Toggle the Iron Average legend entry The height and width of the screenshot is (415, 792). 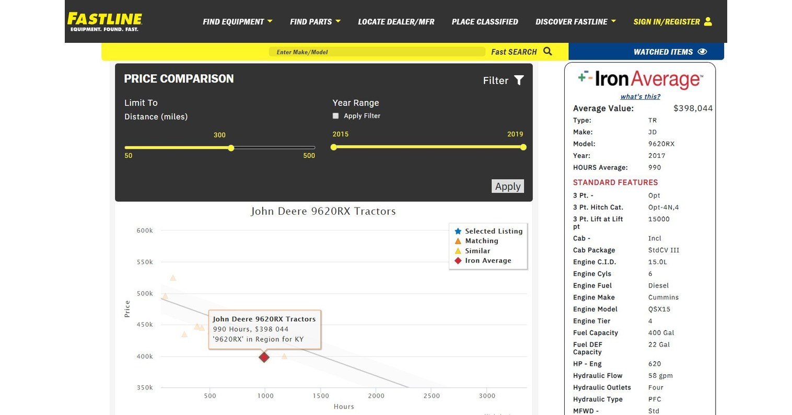coord(483,261)
